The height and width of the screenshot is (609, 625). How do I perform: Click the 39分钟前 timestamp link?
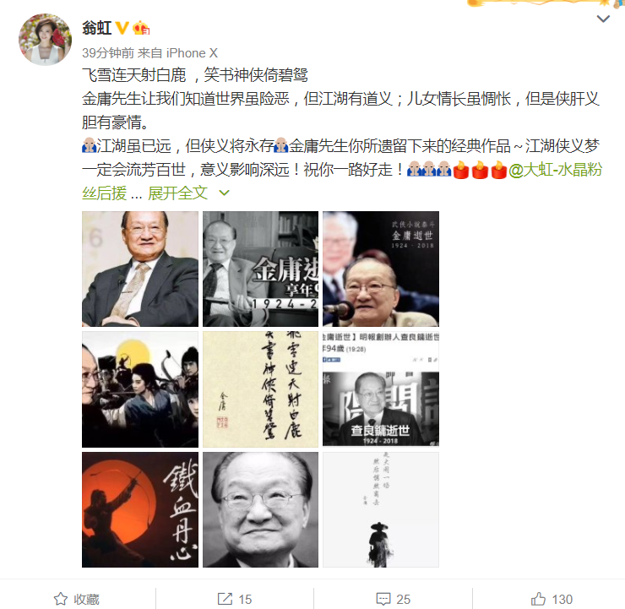pyautogui.click(x=108, y=53)
